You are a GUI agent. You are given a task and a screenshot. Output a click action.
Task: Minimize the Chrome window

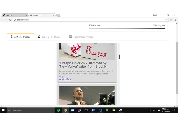[162, 15]
